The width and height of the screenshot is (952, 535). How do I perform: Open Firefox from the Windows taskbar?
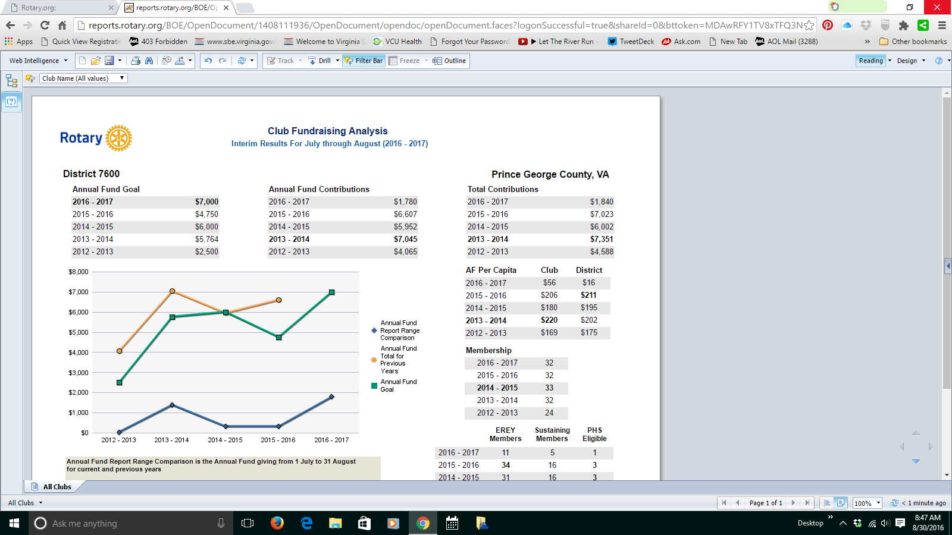(277, 523)
